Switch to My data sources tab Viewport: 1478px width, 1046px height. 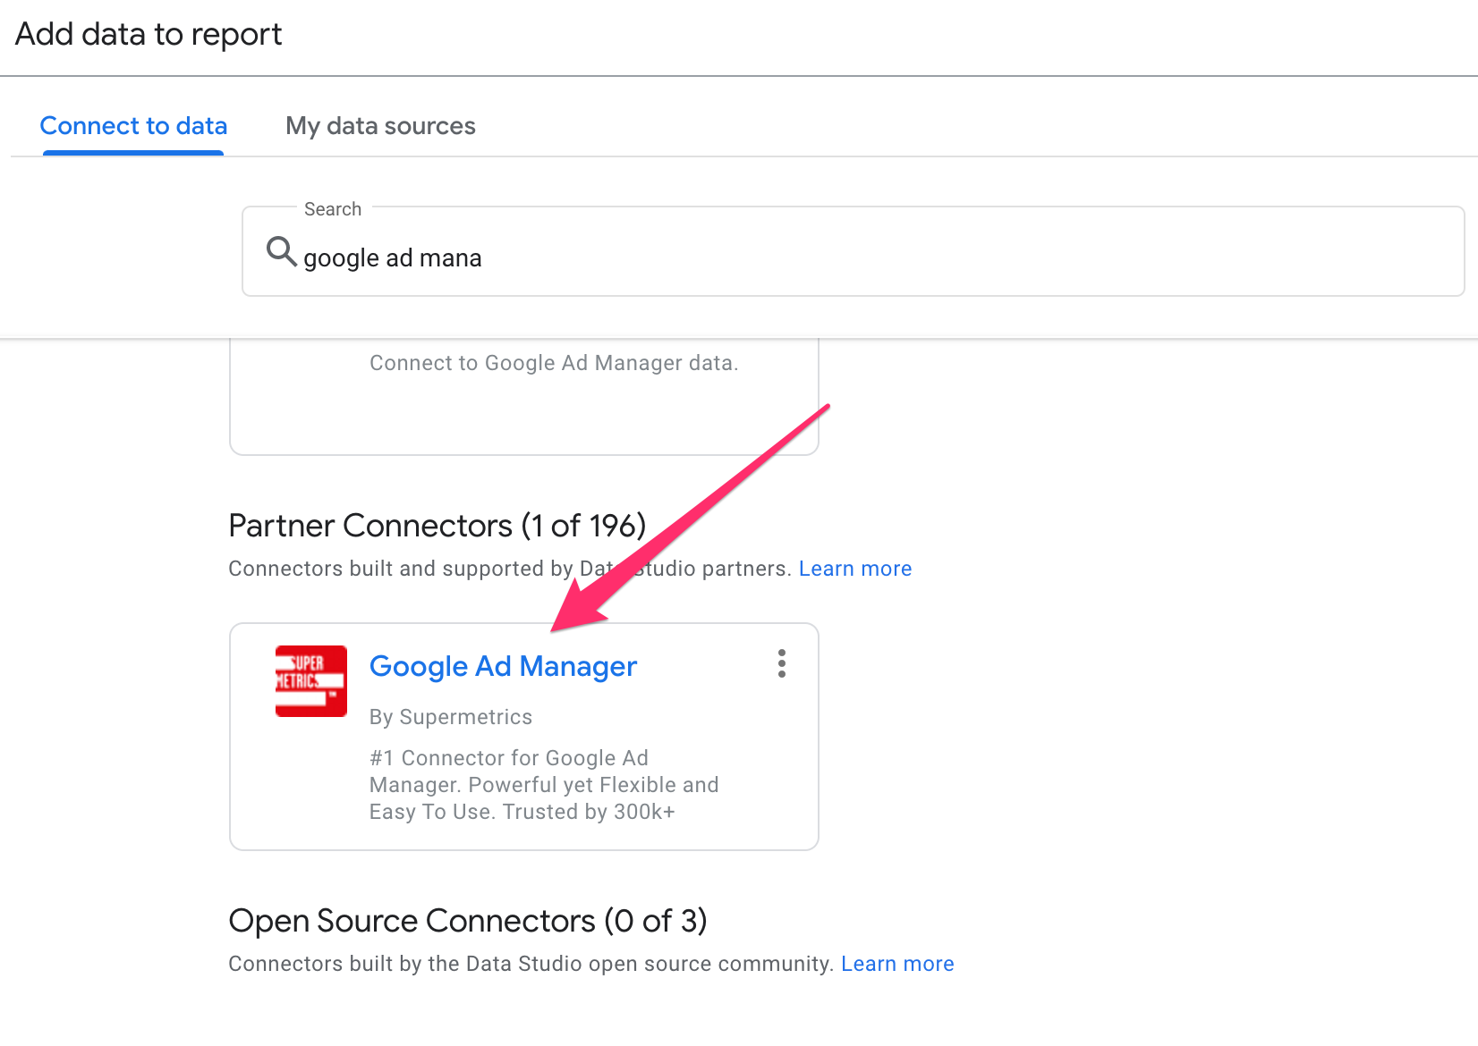tap(380, 126)
